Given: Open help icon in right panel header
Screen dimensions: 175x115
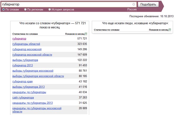Looking at the screenshot, I should 170,30.
